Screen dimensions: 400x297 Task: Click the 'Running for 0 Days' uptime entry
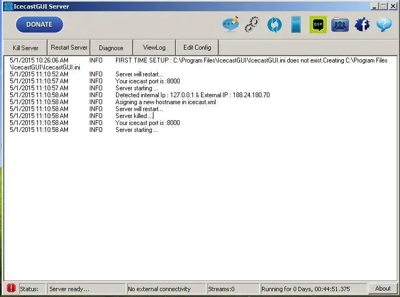click(313, 289)
